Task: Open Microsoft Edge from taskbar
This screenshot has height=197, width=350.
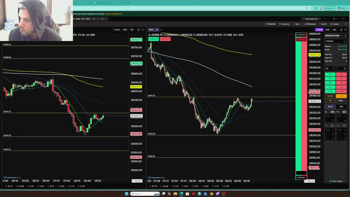Action: click(181, 194)
